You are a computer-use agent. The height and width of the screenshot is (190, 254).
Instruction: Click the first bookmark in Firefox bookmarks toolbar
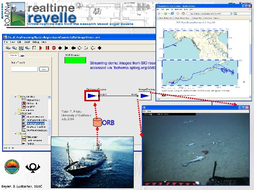(165, 18)
